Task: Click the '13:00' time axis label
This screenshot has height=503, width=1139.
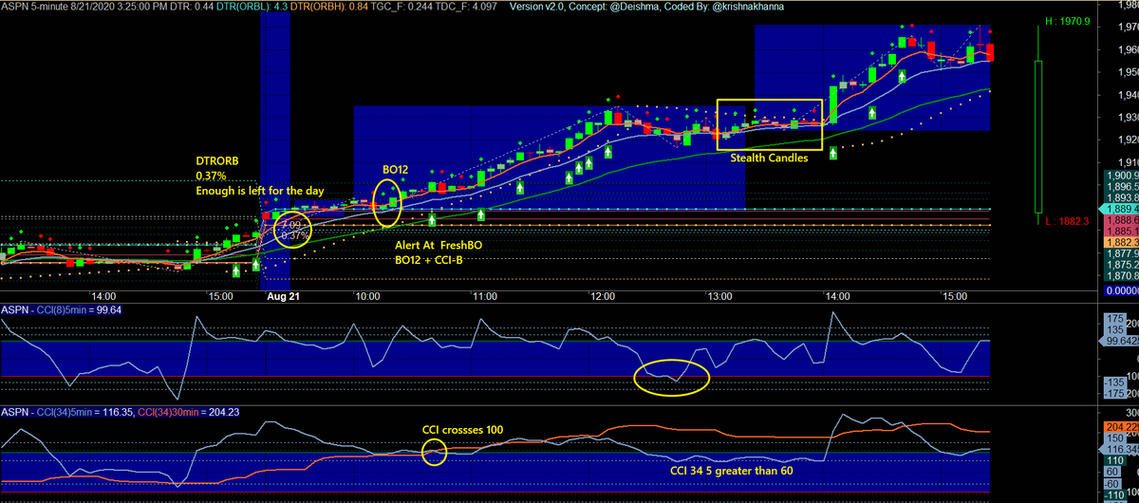Action: click(719, 297)
